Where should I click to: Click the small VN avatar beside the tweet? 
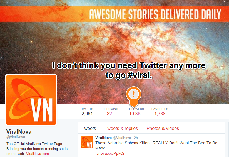coord(87,142)
